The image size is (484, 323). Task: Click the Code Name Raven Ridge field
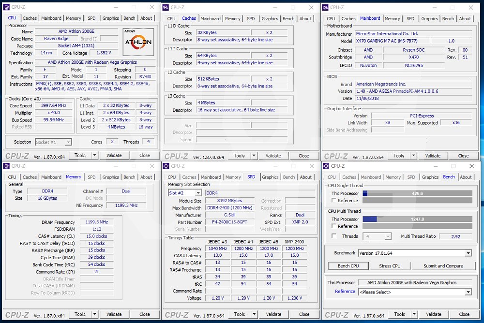pyautogui.click(x=56, y=39)
